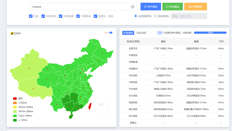Click the green 持续测试 button

click(172, 6)
